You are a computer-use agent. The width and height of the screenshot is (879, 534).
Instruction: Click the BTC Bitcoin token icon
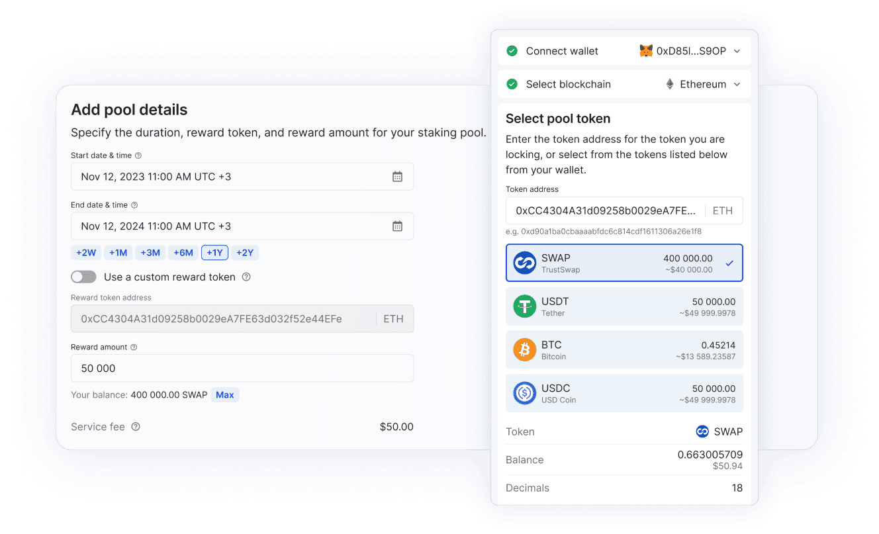point(525,350)
